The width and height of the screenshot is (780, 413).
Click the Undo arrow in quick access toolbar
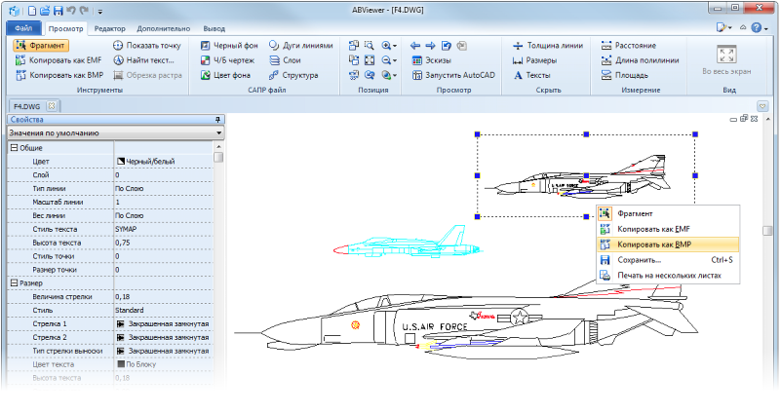pyautogui.click(x=70, y=11)
